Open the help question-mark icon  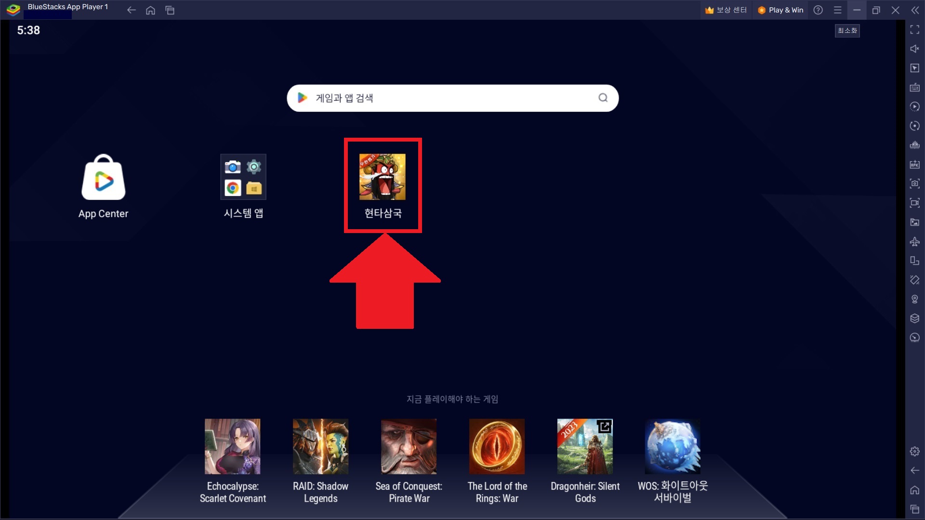coord(818,10)
